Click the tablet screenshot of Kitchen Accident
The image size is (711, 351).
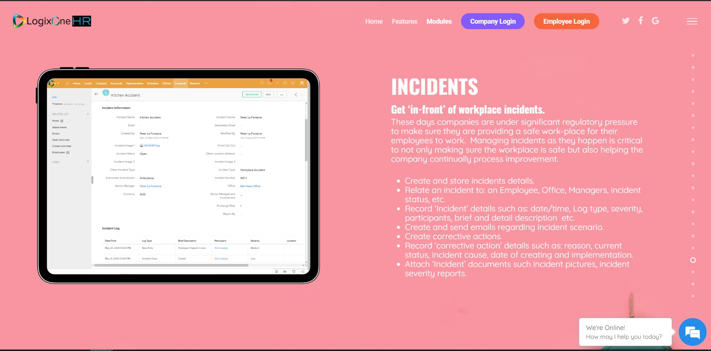click(x=178, y=176)
